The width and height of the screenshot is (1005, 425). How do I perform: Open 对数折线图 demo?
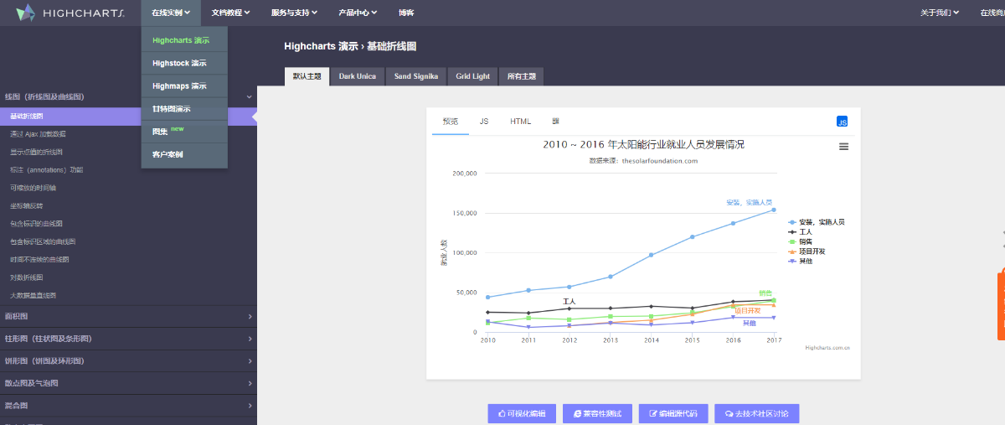(x=26, y=277)
